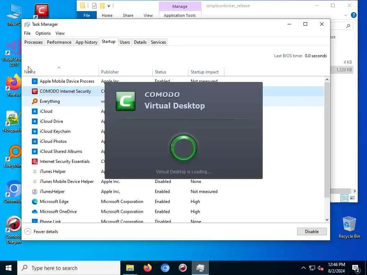Click the iCloud Photos item icon

click(35, 141)
